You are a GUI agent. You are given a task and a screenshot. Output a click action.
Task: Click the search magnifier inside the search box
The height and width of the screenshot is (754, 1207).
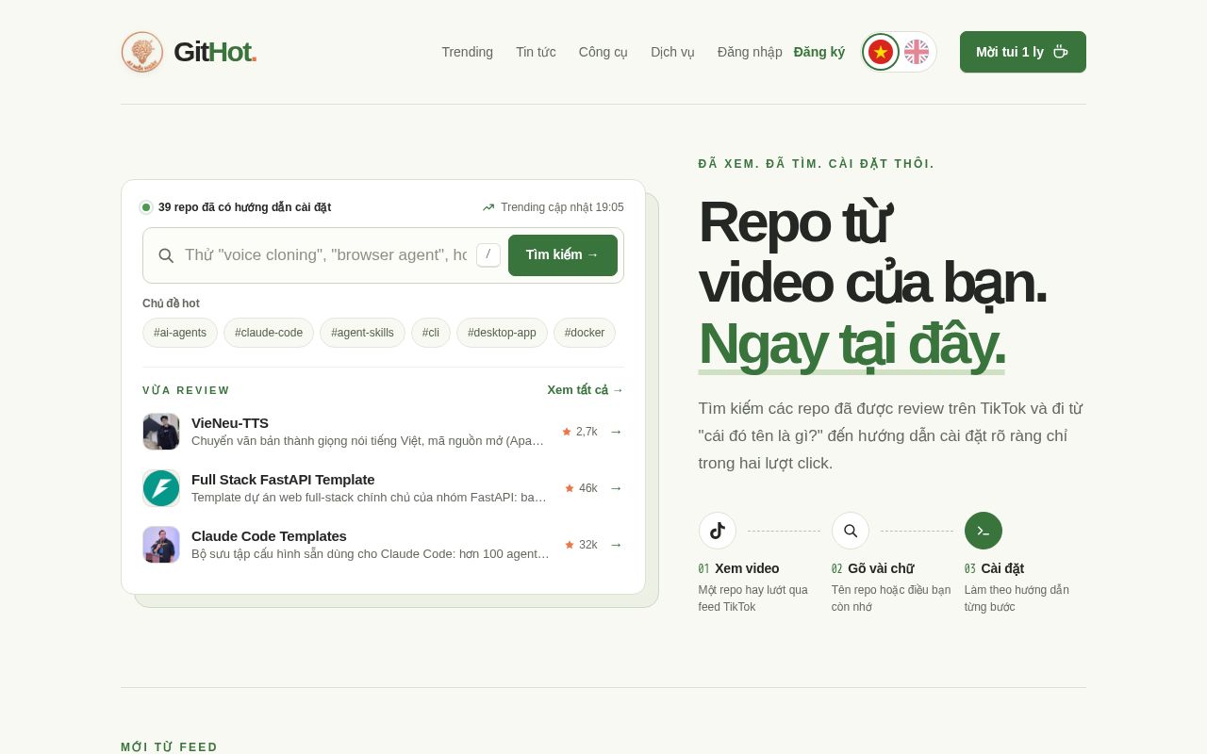click(166, 255)
